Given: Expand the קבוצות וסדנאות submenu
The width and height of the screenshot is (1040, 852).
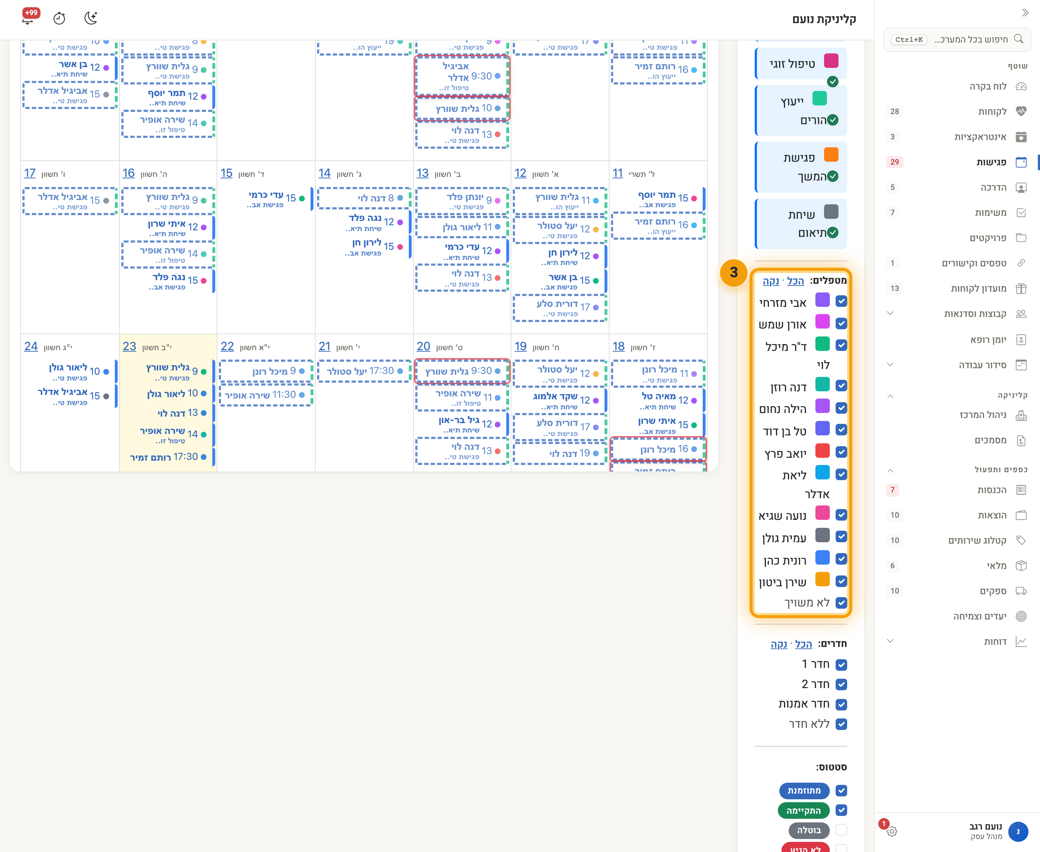Looking at the screenshot, I should 890,314.
